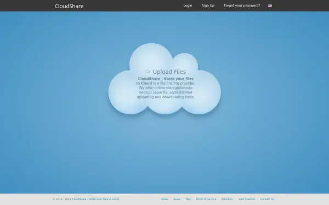329x205 pixels.
Task: Go to Sign Up page
Action: [208, 5]
